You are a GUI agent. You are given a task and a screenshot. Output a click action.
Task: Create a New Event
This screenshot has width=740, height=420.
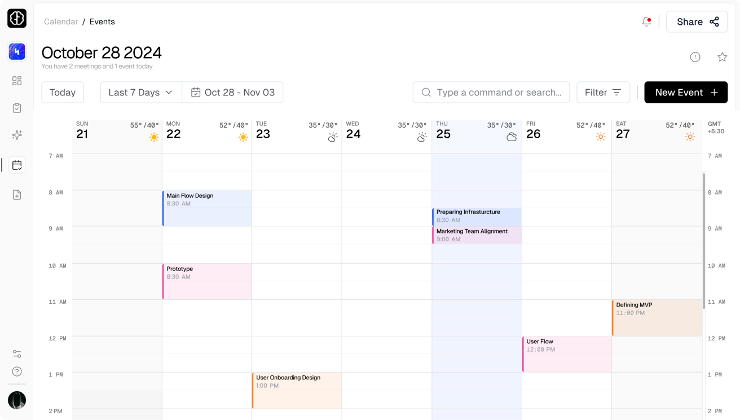[686, 93]
